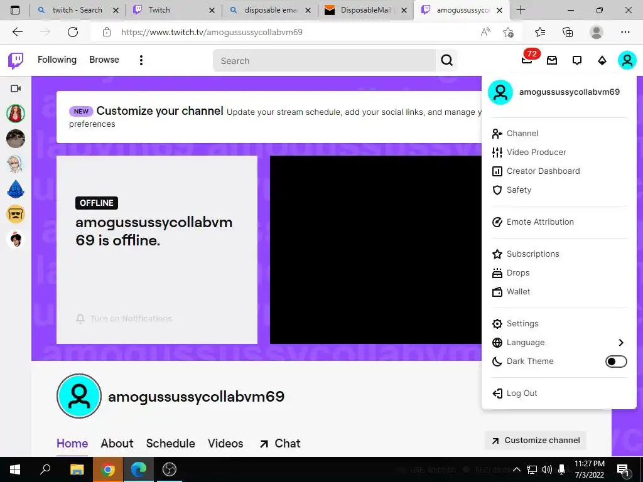Click the channel profile avatar beside the name
The image size is (643, 482).
coord(79,396)
